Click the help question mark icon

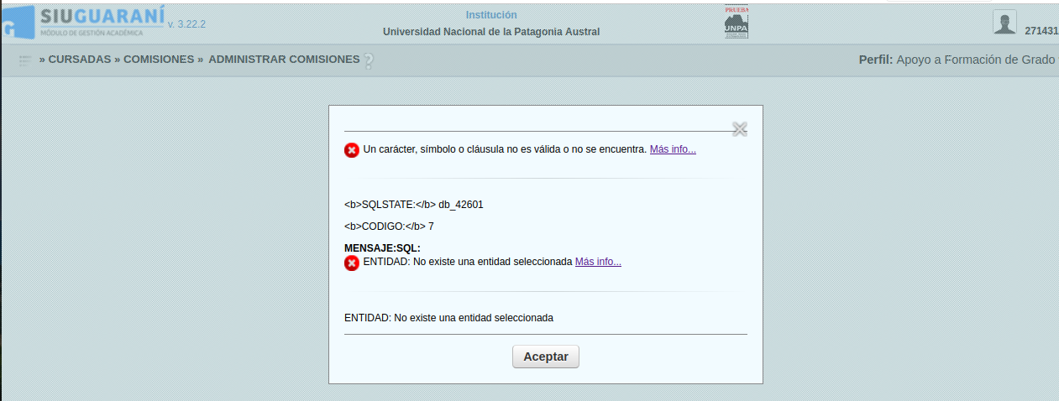(x=368, y=61)
